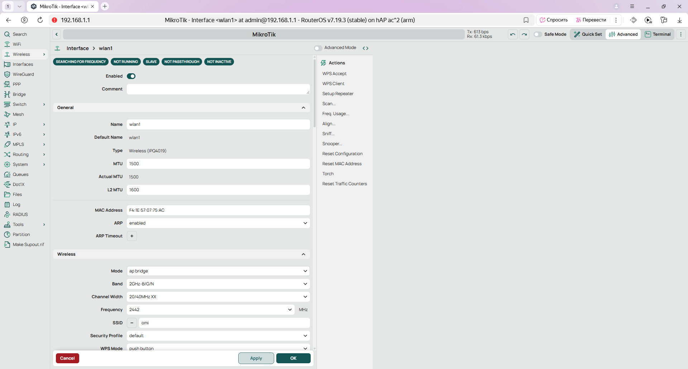This screenshot has height=369, width=688.
Task: Select Torch action
Action: pos(328,174)
